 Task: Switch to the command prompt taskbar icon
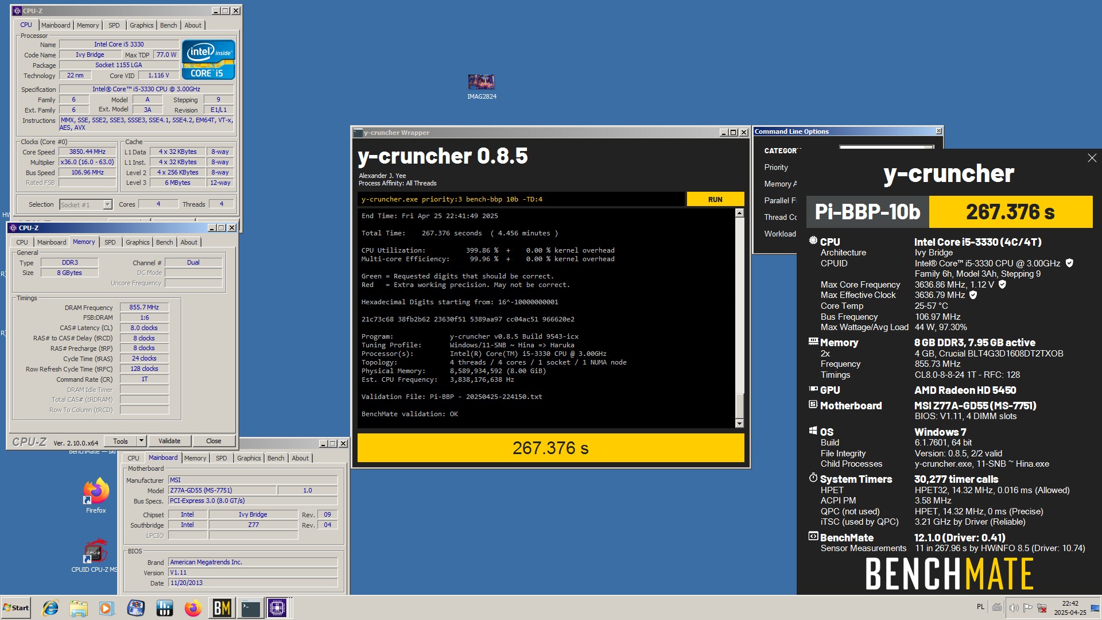pyautogui.click(x=250, y=608)
